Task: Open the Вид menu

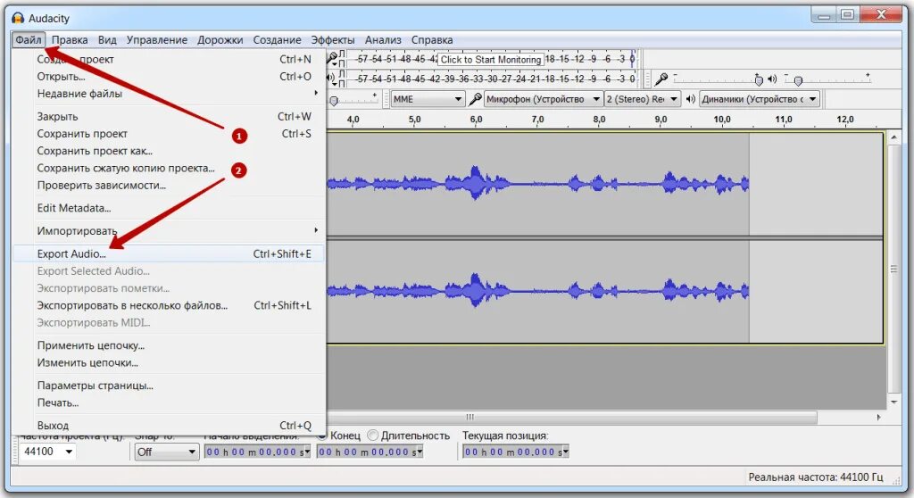Action: pyautogui.click(x=107, y=39)
